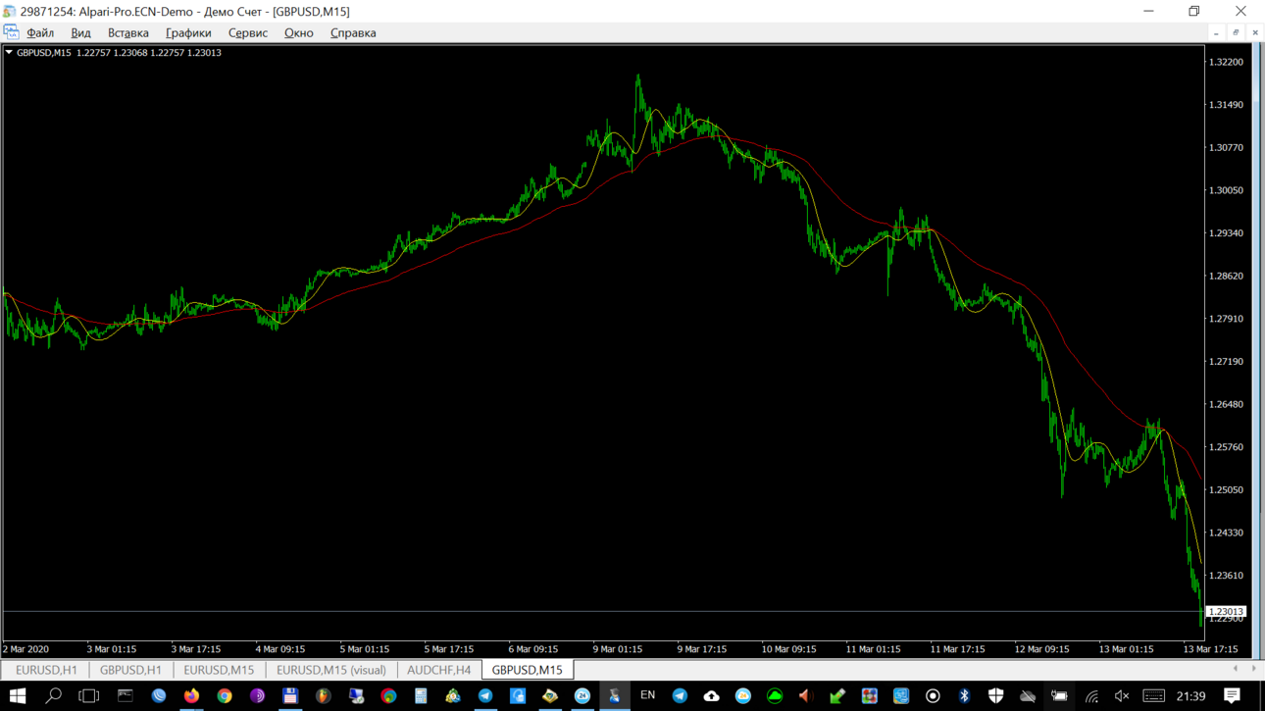Open the Окно menu

tap(299, 33)
